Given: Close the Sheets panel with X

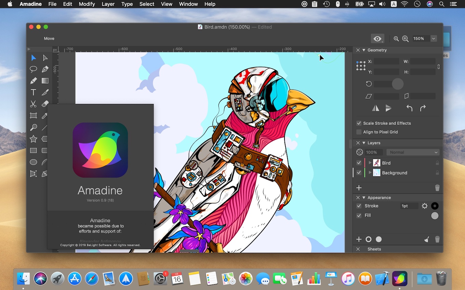Looking at the screenshot, I should [x=358, y=249].
